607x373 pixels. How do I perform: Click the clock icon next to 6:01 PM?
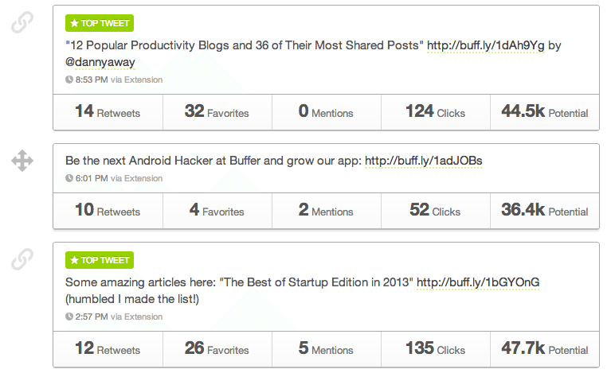tap(69, 178)
